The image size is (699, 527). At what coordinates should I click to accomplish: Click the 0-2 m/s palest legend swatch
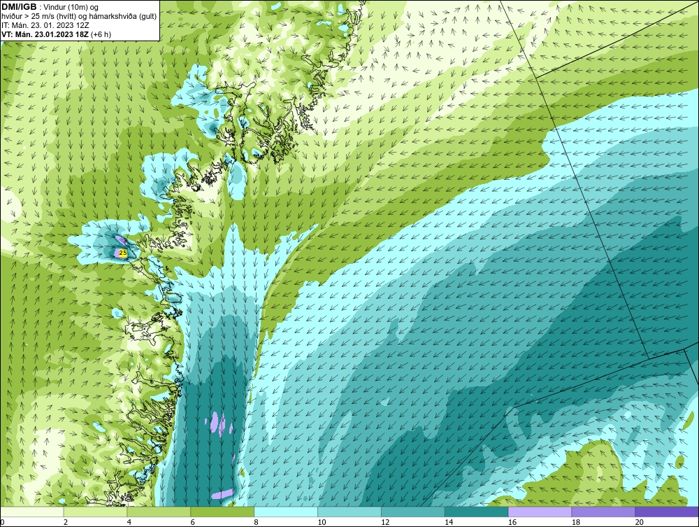[x=32, y=512]
